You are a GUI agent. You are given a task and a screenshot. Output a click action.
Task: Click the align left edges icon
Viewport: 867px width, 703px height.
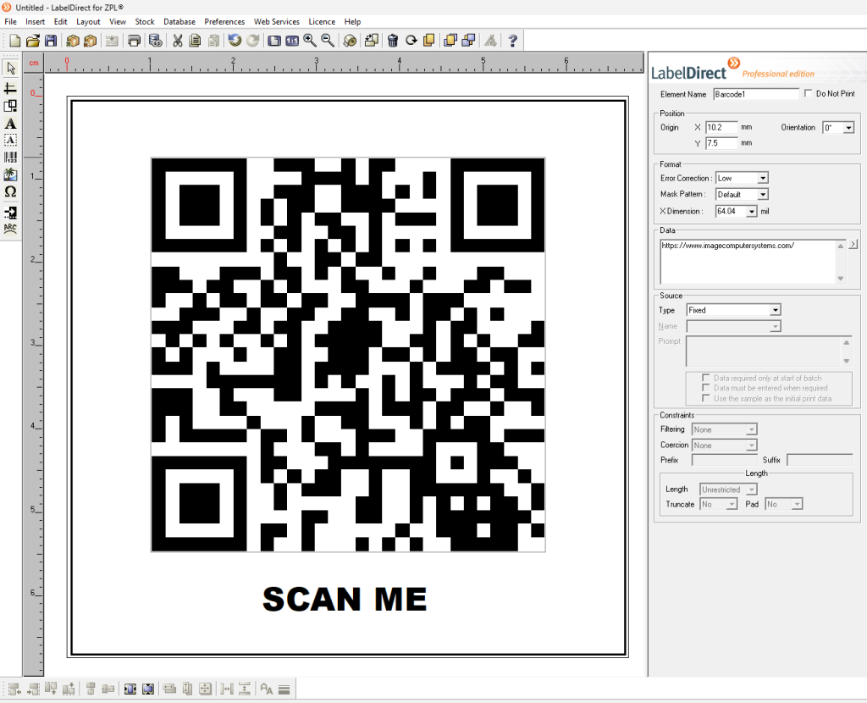pos(15,689)
